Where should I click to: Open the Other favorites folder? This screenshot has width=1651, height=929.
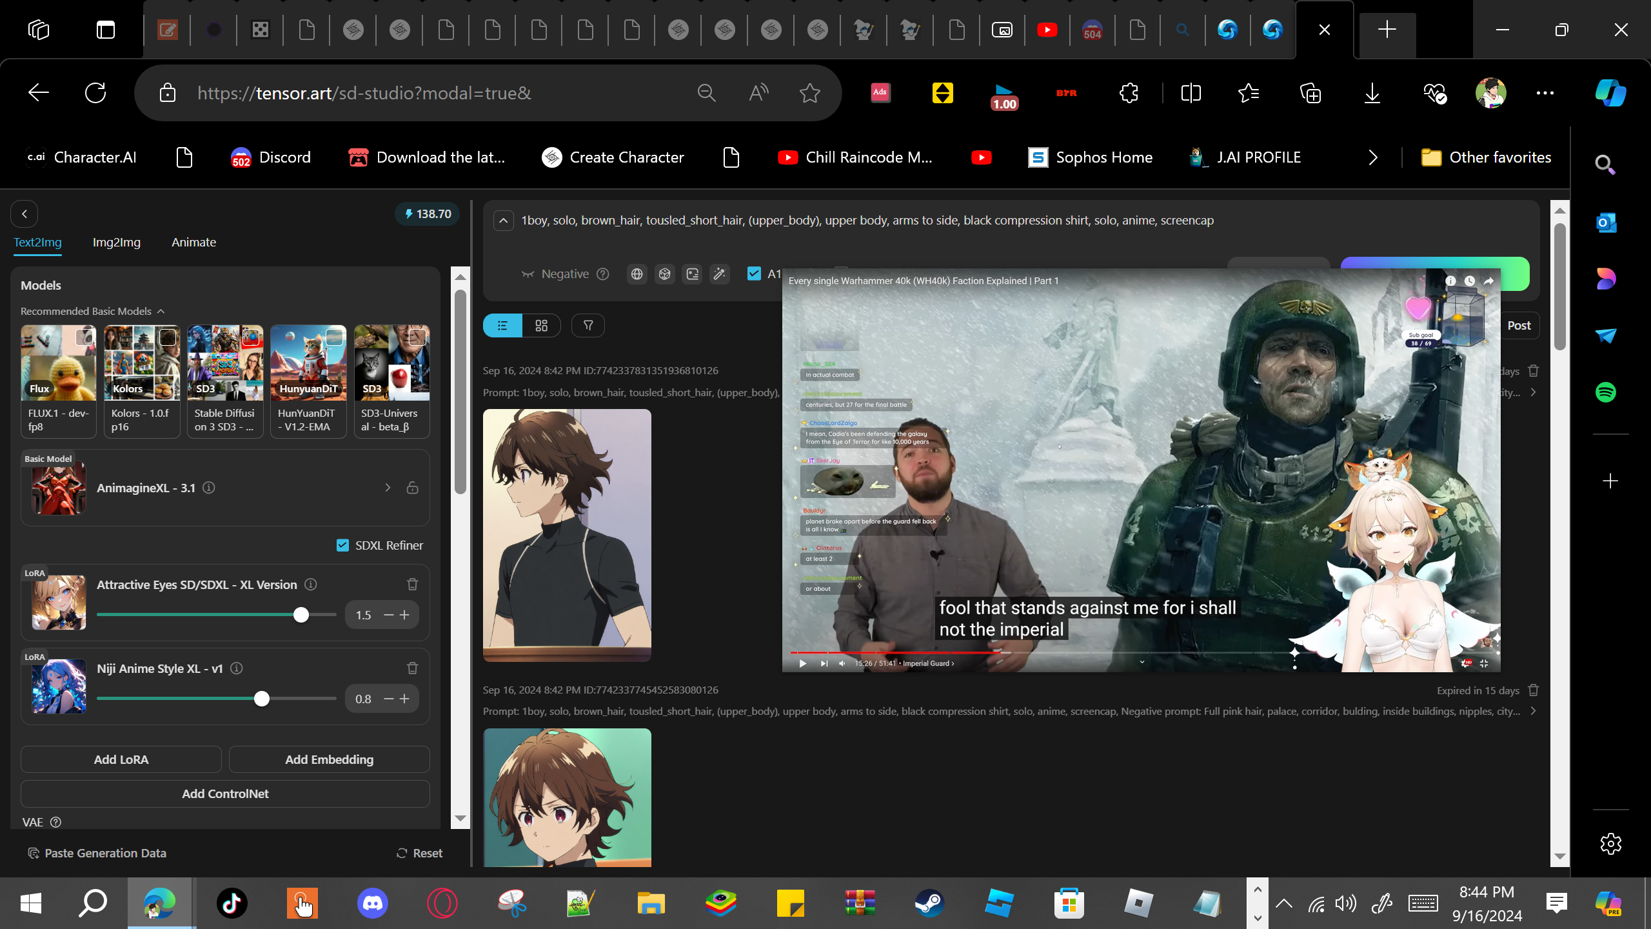pos(1486,157)
